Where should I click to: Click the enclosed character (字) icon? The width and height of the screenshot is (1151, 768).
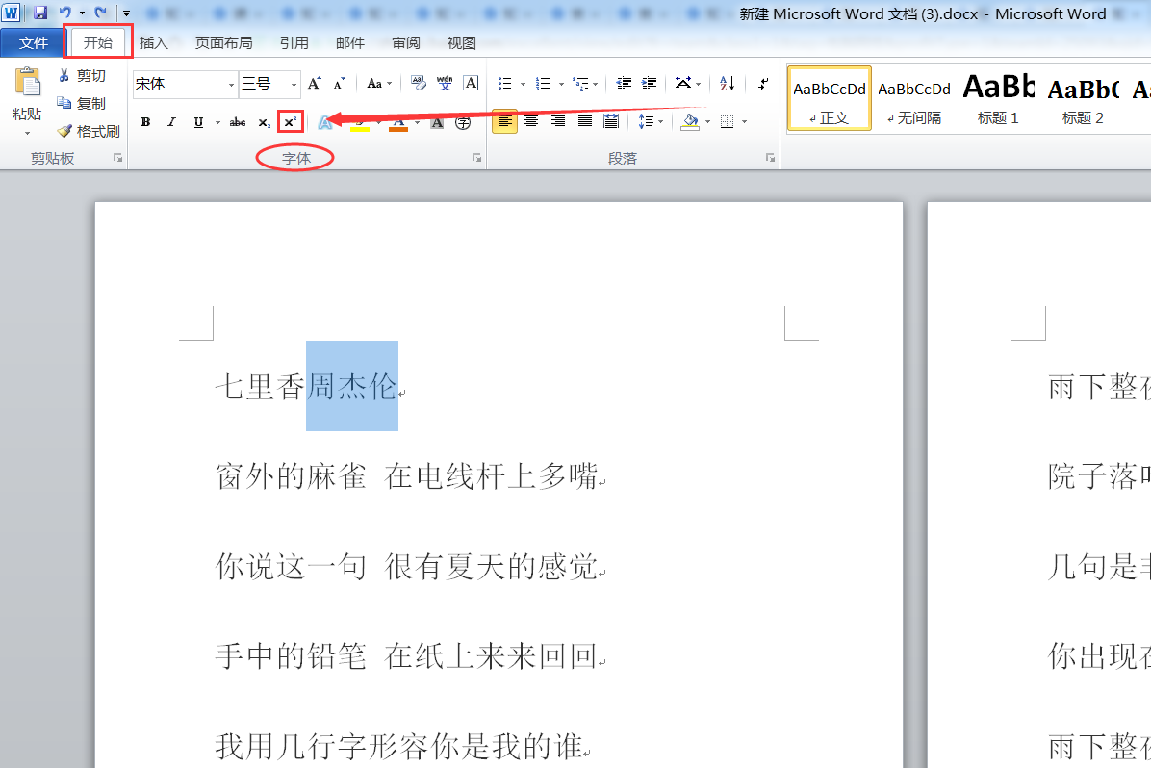[x=463, y=122]
